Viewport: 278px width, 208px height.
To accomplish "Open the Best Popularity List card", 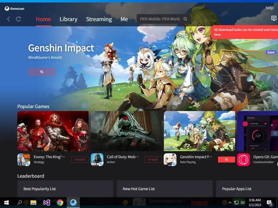I will point(65,189).
